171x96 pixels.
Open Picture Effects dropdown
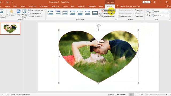click(108, 13)
